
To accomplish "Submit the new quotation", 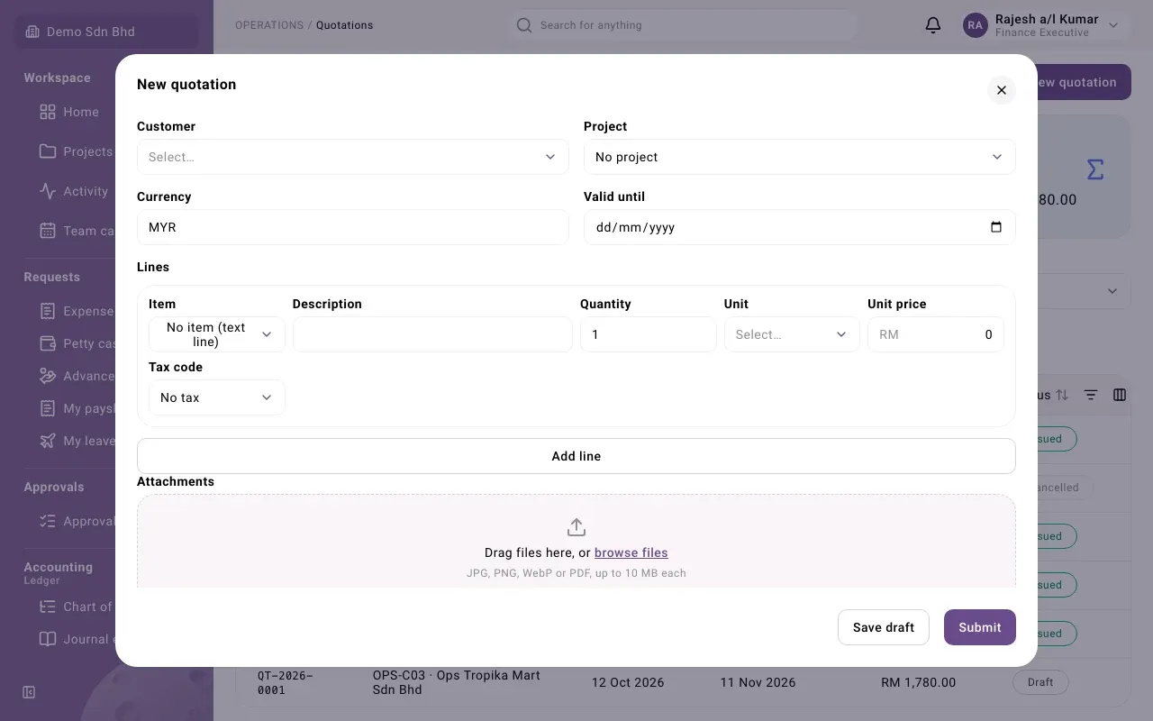I will pos(980,627).
